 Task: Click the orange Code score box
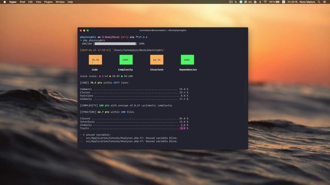coord(95,60)
